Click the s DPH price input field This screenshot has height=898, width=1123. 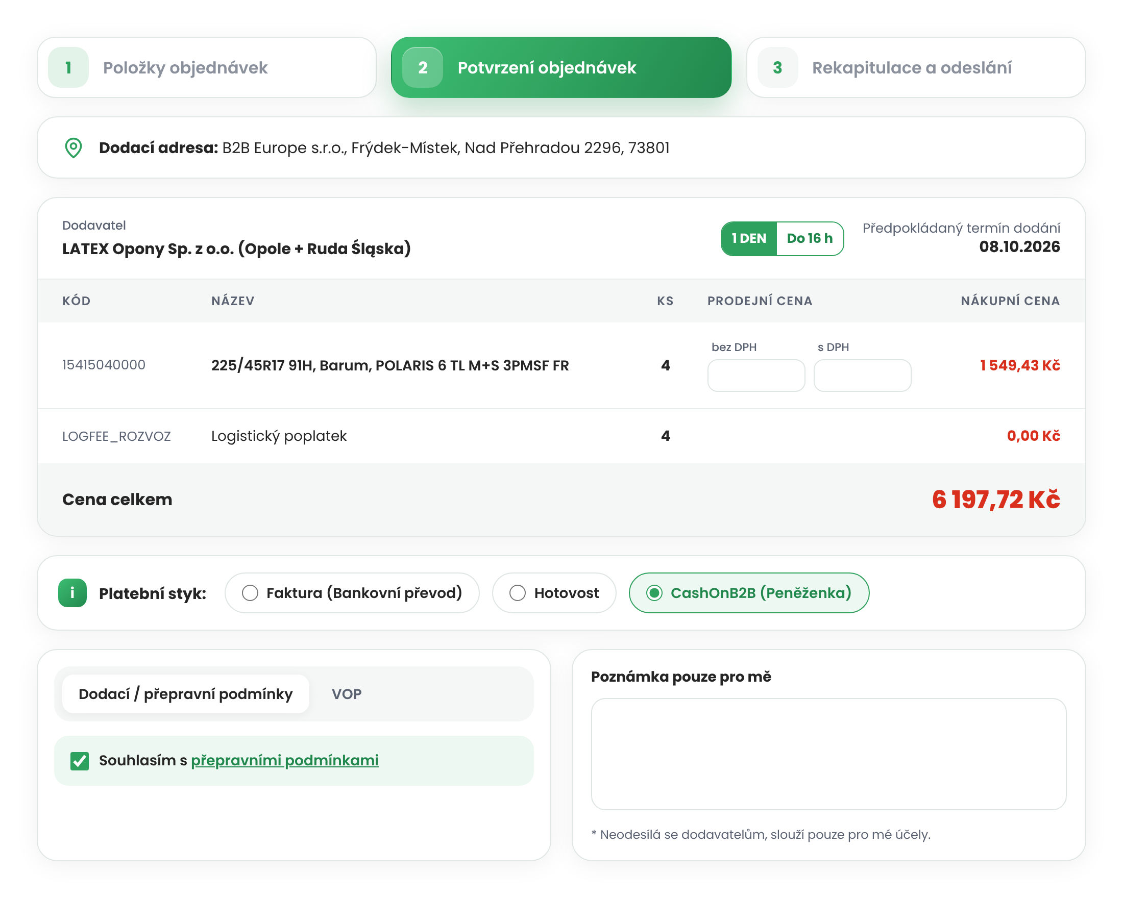point(862,376)
